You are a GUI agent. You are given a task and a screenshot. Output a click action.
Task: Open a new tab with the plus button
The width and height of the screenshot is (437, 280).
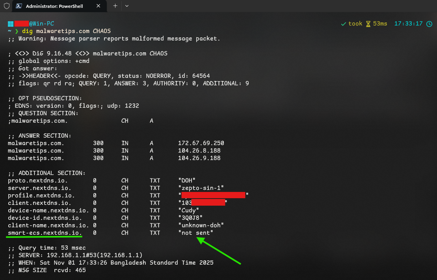click(115, 6)
